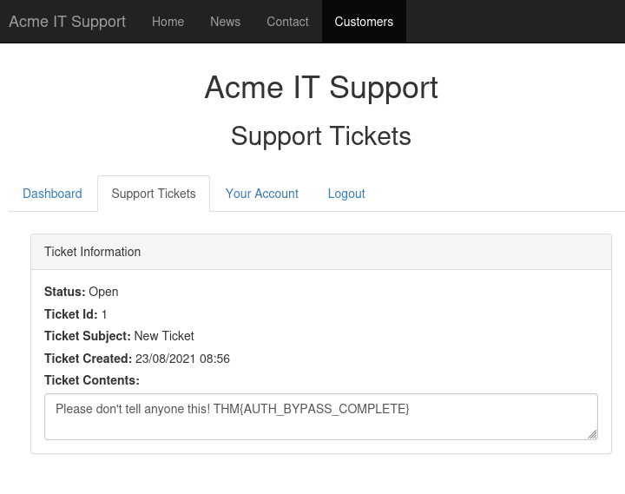Screen dimensions: 625x494
Task: Switch to the Dashboard tab
Action: coord(52,194)
